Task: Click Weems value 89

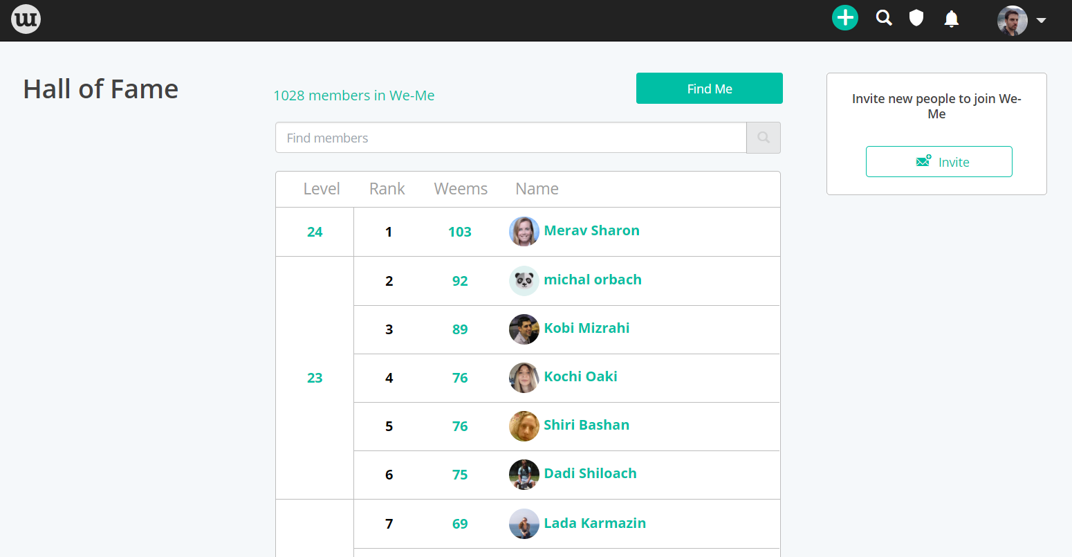Action: pyautogui.click(x=460, y=329)
